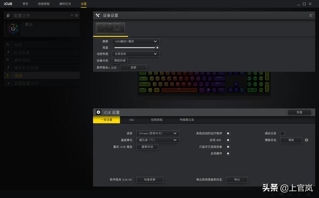319x198 pixels.
Task: Click the 重新启动 restart service button
Action: [x=147, y=147]
